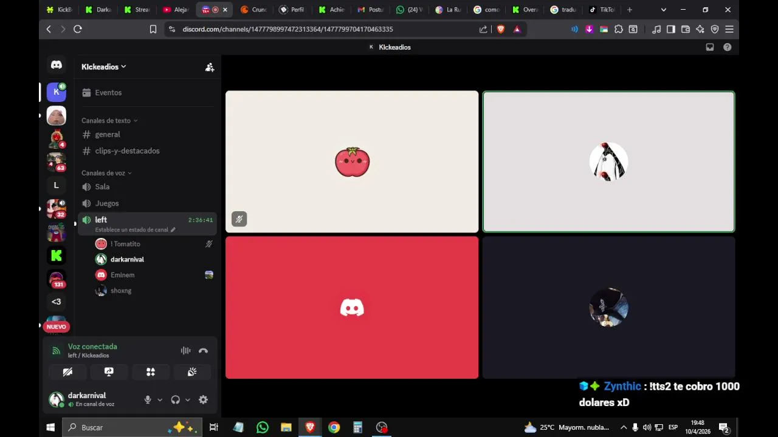The image size is (778, 437).
Task: Open tab search dropdown arrow
Action: (664, 10)
